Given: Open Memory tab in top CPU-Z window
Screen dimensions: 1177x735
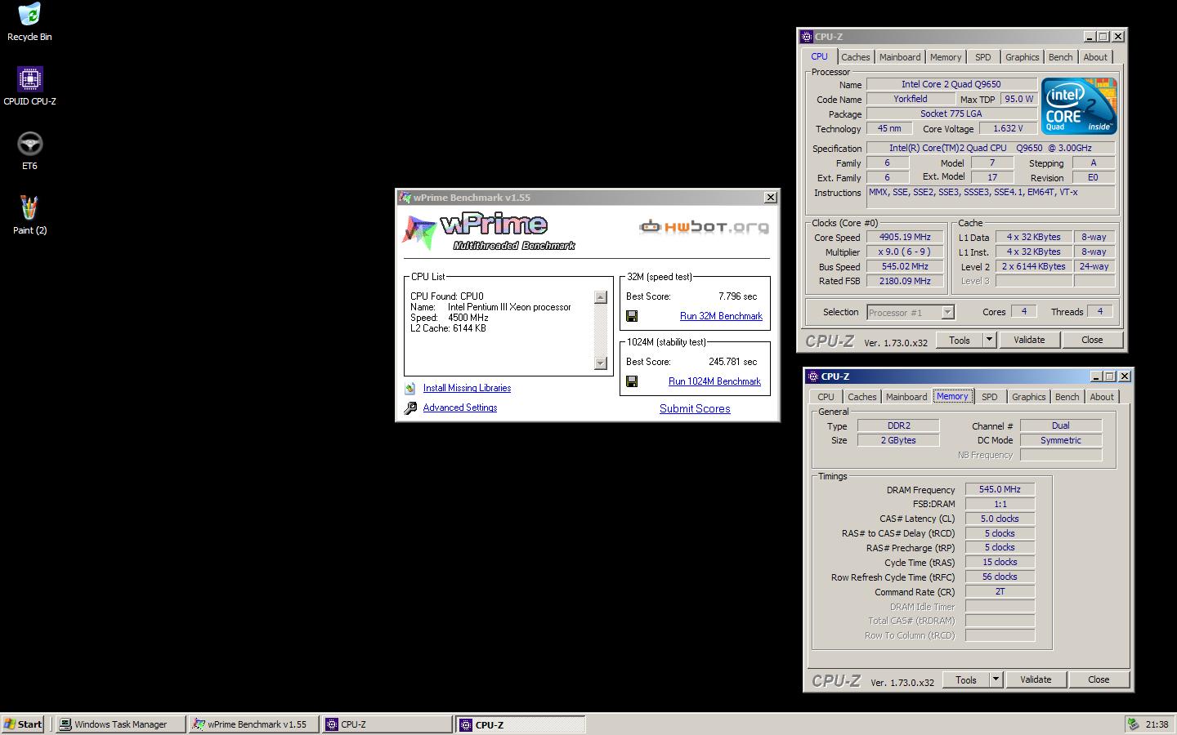Looking at the screenshot, I should pyautogui.click(x=946, y=57).
